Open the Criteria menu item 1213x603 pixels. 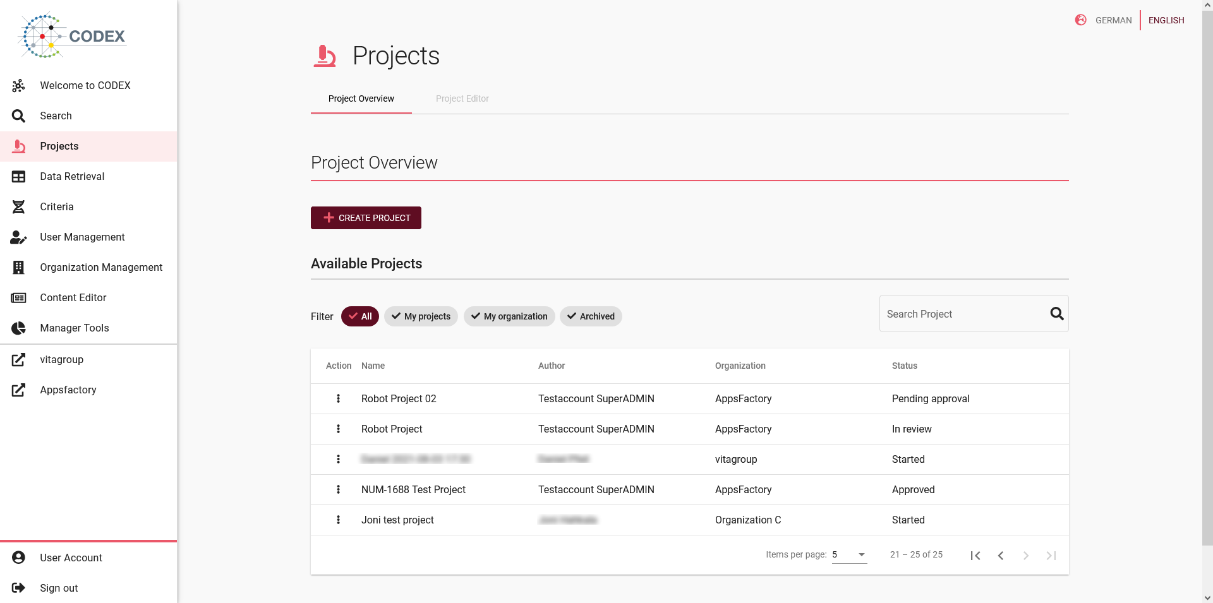[x=88, y=206]
